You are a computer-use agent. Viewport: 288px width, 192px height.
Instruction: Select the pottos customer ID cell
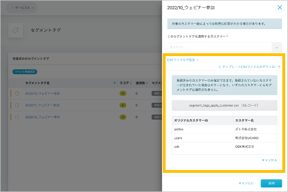coord(179,129)
